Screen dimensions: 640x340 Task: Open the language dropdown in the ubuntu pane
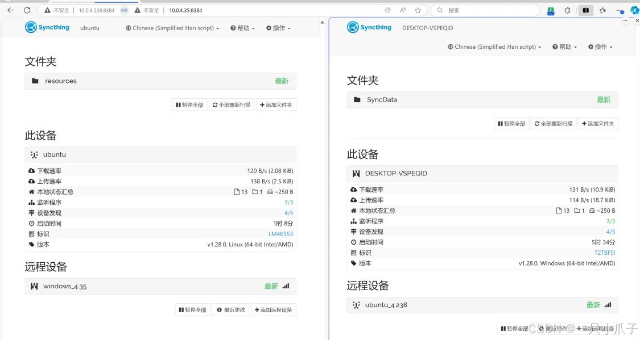click(172, 28)
